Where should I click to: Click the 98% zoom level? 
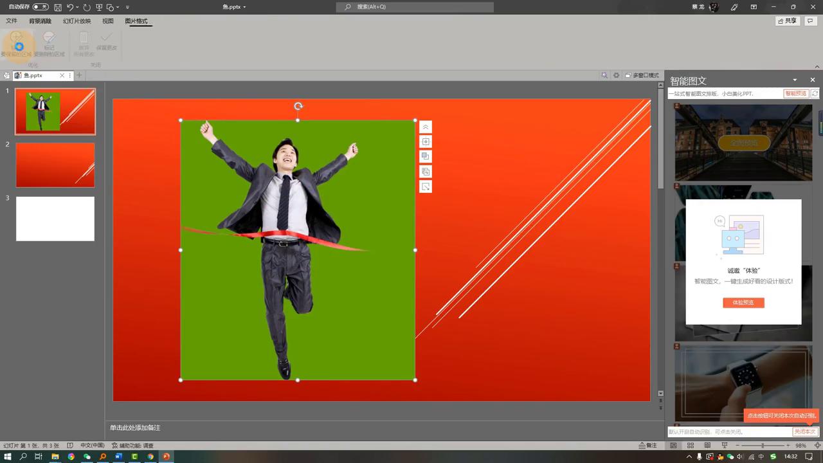click(800, 446)
